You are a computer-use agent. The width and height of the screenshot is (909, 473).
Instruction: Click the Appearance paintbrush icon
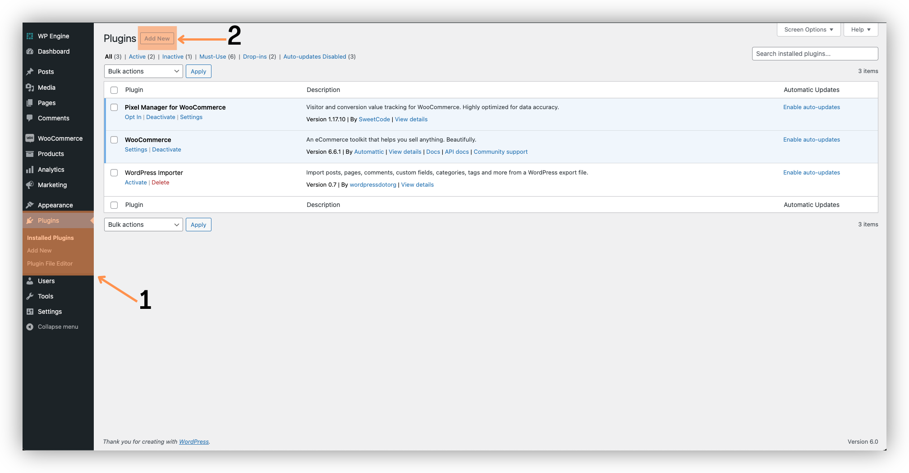[x=30, y=205]
